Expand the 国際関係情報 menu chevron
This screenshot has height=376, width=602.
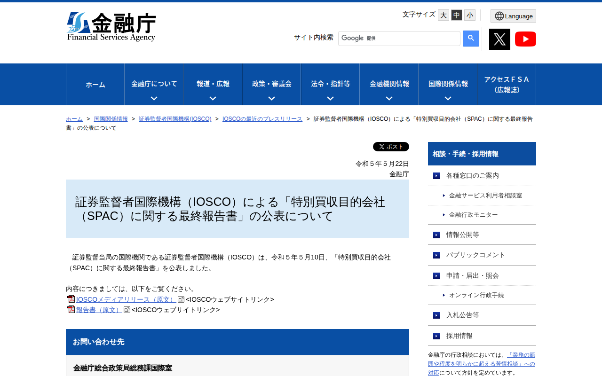(x=447, y=99)
